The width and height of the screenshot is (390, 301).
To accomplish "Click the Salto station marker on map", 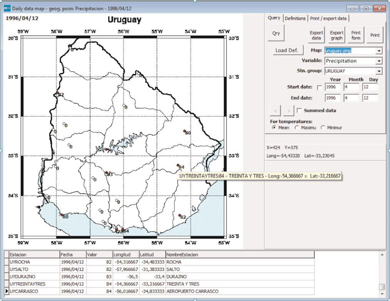I will [57, 93].
